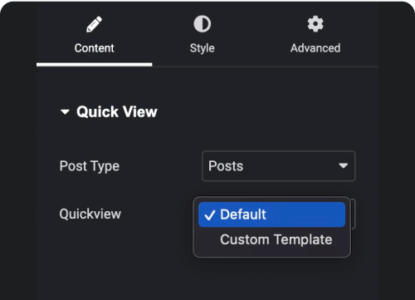Image resolution: width=415 pixels, height=300 pixels.
Task: Click the Quick View section heading
Action: [x=117, y=112]
